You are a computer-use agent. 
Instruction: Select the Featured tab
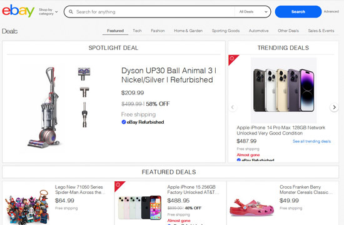(116, 31)
